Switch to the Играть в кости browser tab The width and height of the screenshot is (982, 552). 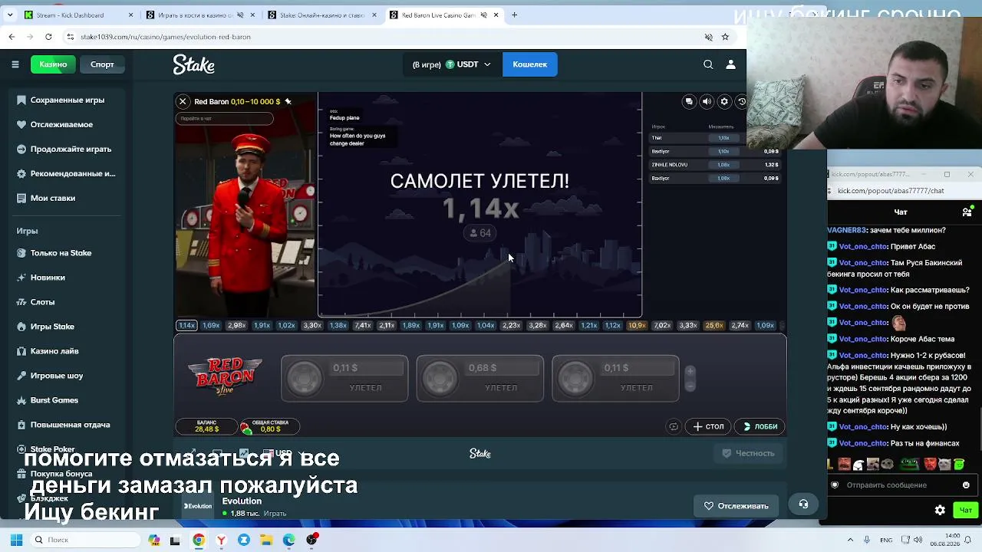pos(199,15)
